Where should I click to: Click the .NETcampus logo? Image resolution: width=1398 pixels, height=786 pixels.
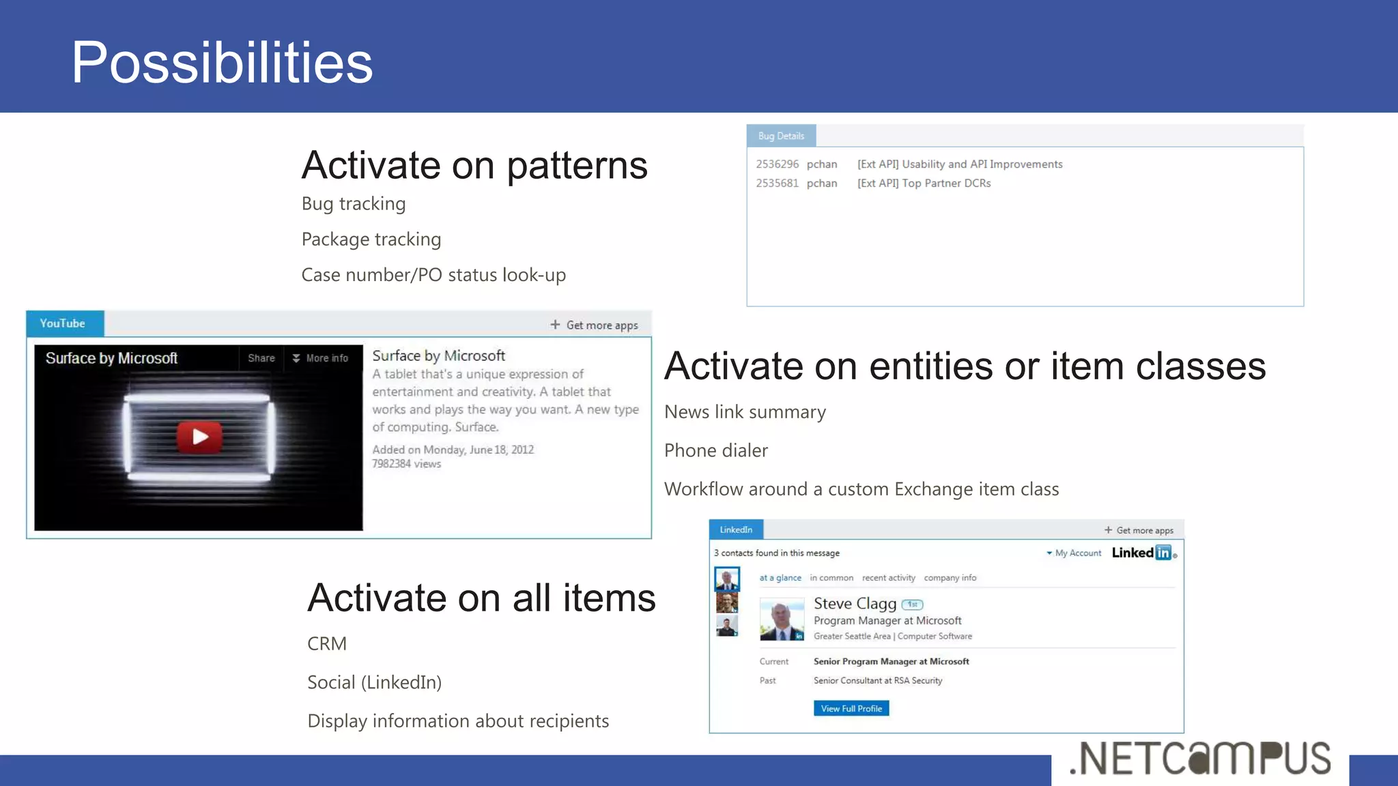tap(1200, 759)
